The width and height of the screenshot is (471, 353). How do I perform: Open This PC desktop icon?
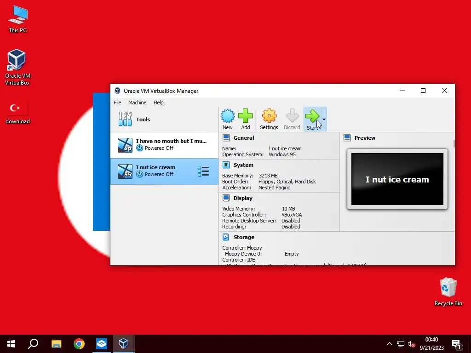[x=18, y=19]
